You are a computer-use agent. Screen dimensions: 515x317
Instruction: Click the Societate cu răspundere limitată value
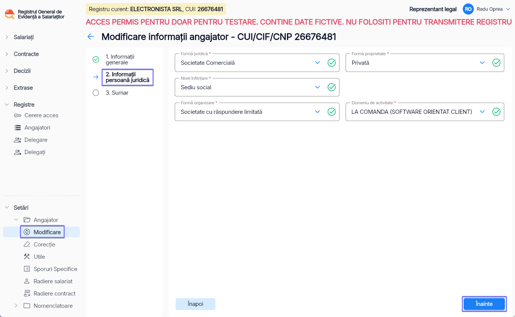point(221,112)
